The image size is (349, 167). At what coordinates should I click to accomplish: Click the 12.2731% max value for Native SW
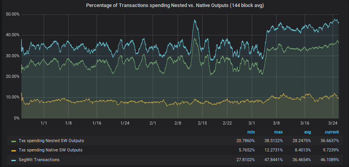tap(273, 150)
